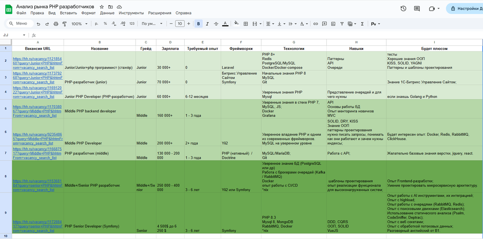The width and height of the screenshot is (483, 239).
Task: Open the Правка menu
Action: (x=37, y=13)
